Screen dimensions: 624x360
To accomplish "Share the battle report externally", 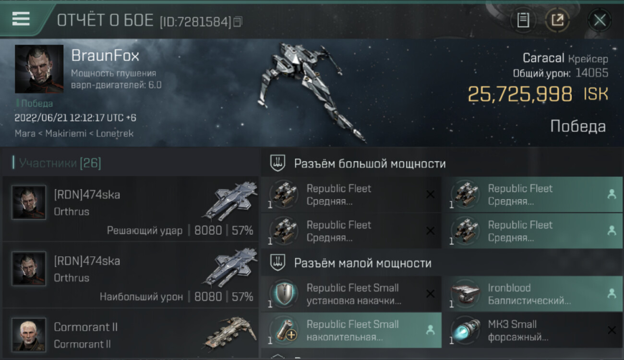I will coord(558,20).
